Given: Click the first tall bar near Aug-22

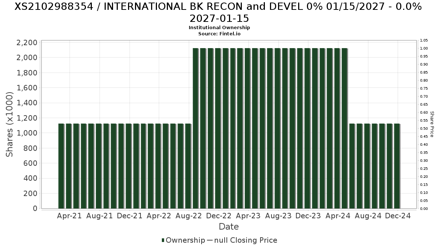Looking at the screenshot, I should [195, 128].
